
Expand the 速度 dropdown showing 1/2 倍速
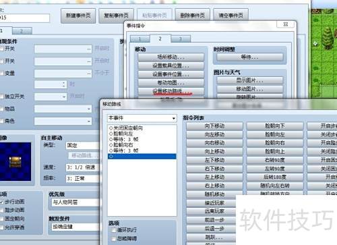click(83, 167)
